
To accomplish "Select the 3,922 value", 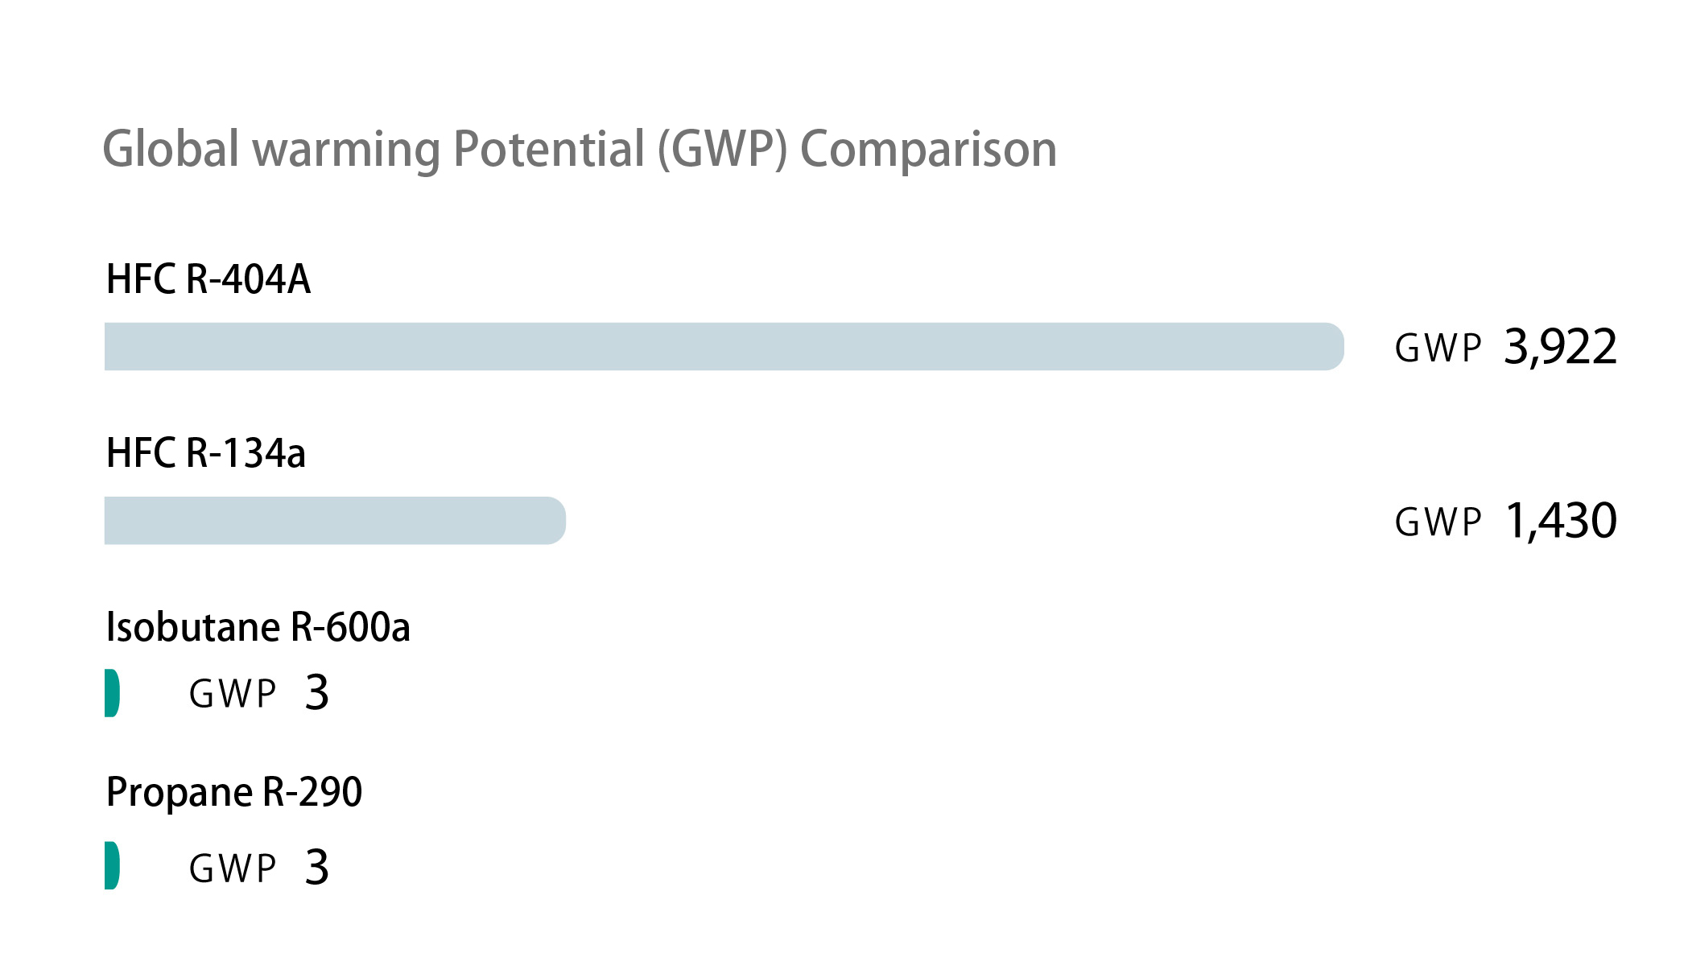I will pos(1560,348).
